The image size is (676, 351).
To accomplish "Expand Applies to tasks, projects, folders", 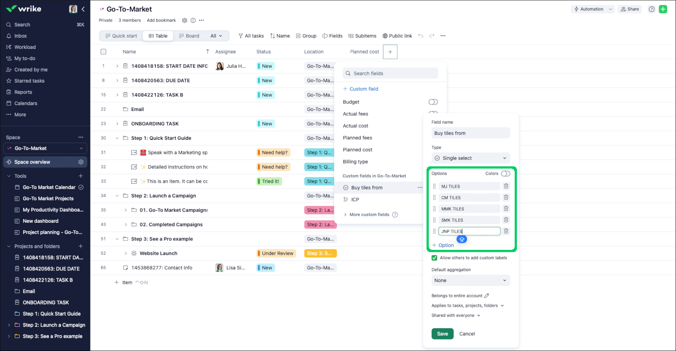I will pyautogui.click(x=467, y=306).
